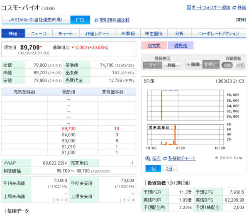The width and height of the screenshot is (249, 215).
Task: Select the 2日 chart range
Action: [169, 169]
